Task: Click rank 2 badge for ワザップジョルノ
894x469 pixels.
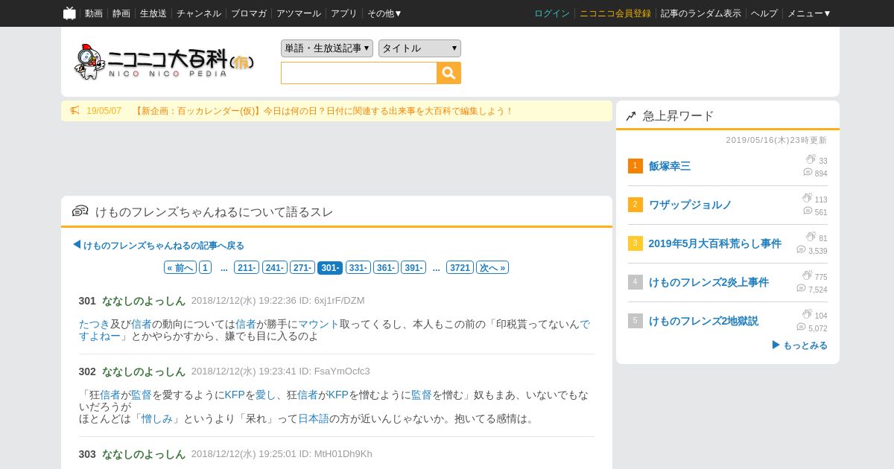Action: click(x=635, y=205)
